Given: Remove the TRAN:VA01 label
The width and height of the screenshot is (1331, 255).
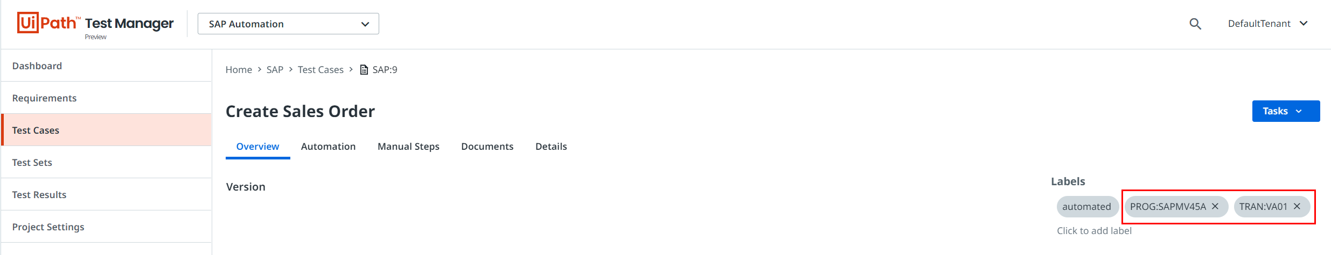Looking at the screenshot, I should pos(1297,206).
